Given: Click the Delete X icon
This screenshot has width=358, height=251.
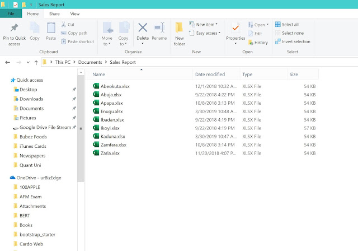Looking at the screenshot, I should pos(143,28).
